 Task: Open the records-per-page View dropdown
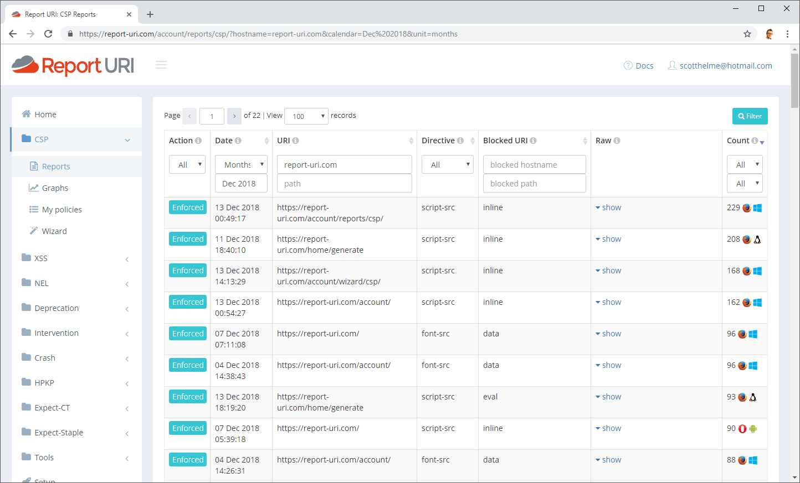(306, 116)
